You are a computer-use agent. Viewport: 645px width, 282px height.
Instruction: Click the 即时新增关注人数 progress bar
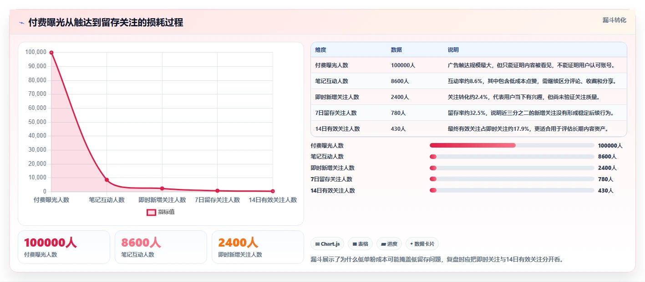pyautogui.click(x=512, y=168)
